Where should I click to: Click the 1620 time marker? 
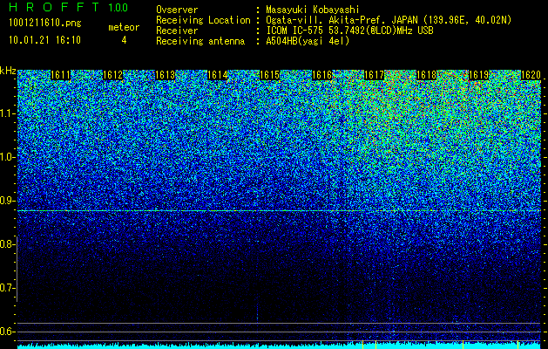coord(531,75)
